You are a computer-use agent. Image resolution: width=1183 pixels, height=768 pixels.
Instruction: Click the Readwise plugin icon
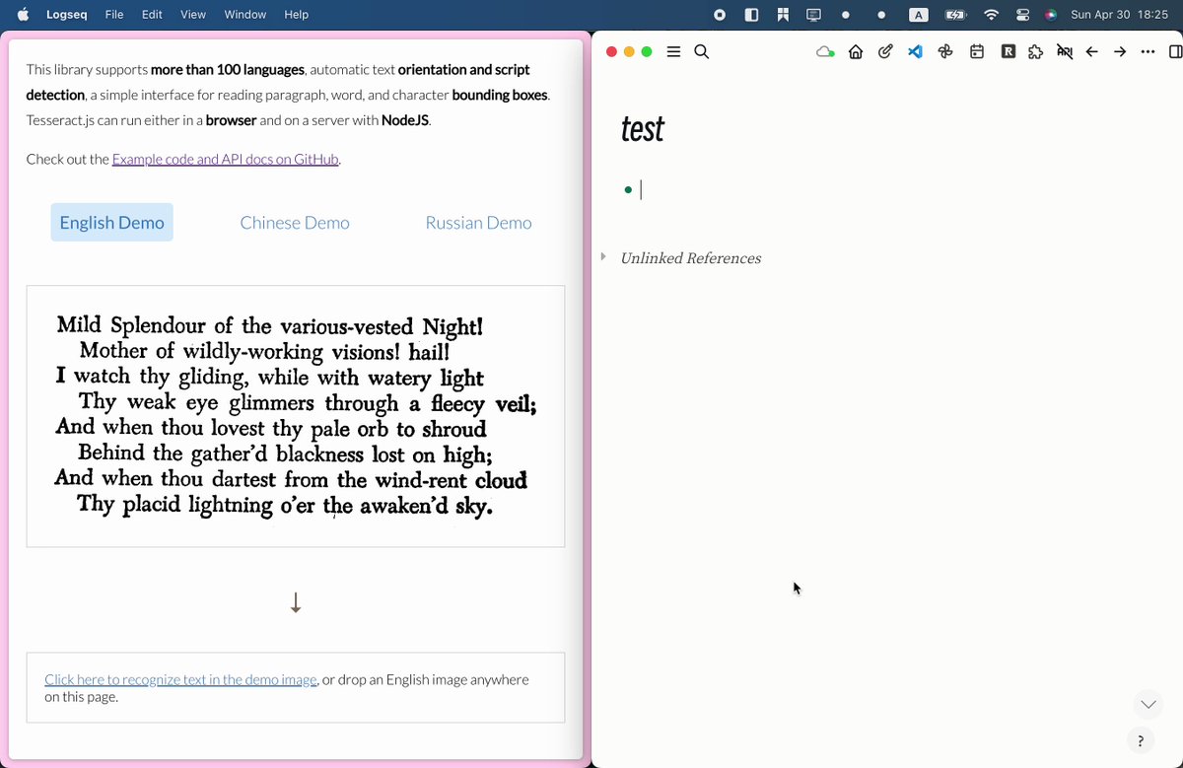tap(1008, 51)
